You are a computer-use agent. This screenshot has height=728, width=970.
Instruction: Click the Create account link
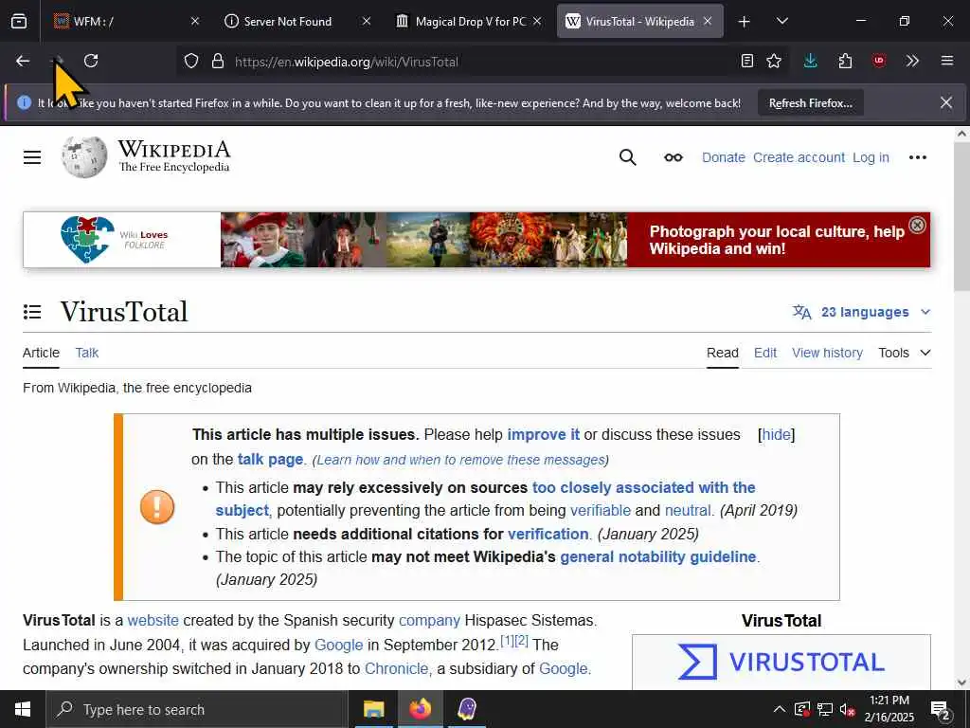799,157
